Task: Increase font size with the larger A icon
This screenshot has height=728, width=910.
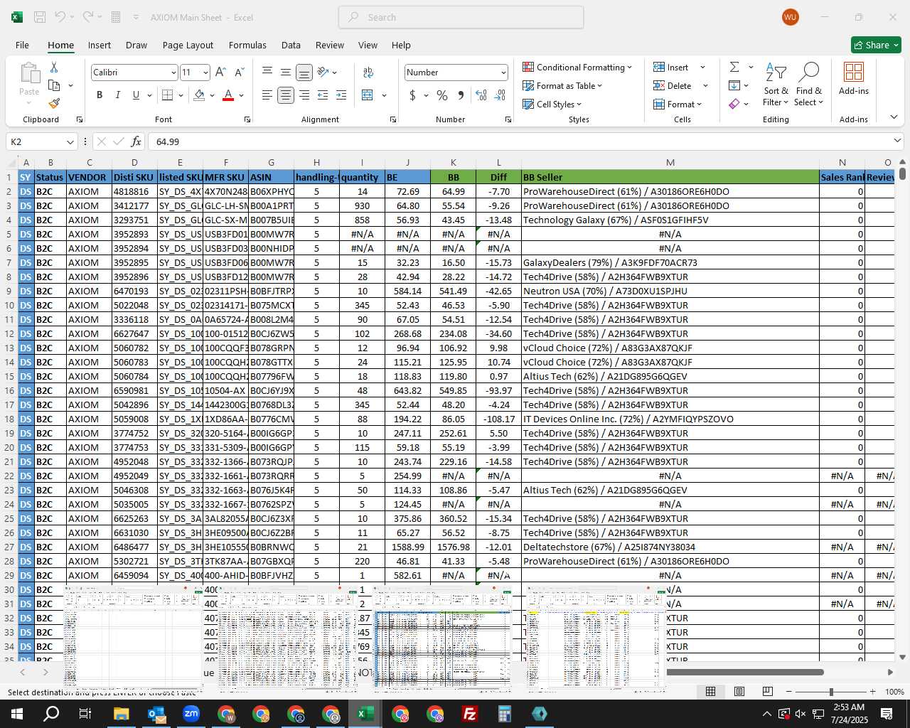Action: point(220,72)
